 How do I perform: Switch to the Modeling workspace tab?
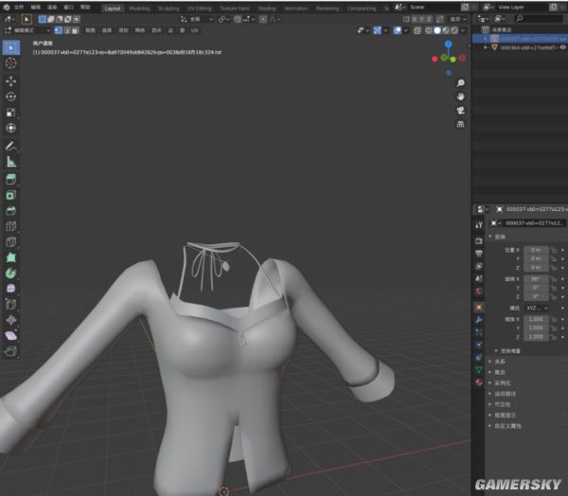coord(139,8)
